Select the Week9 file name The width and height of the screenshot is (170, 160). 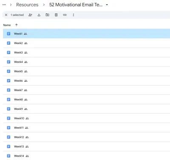(x=18, y=109)
